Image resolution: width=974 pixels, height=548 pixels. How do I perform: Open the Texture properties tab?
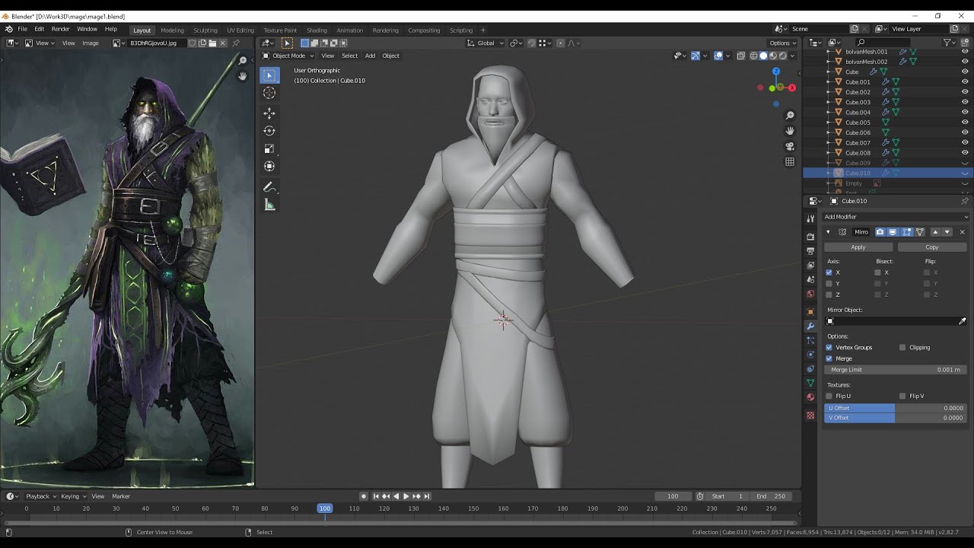[810, 416]
